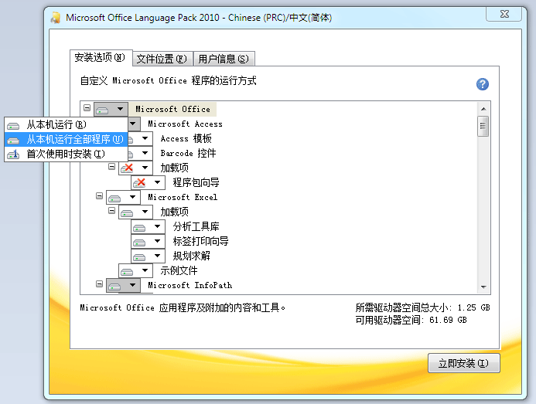This screenshot has width=536, height=404.
Task: Click drive icon beside 分析工具库
Action: click(x=139, y=227)
